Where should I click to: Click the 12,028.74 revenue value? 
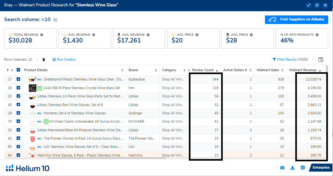[x=313, y=80]
